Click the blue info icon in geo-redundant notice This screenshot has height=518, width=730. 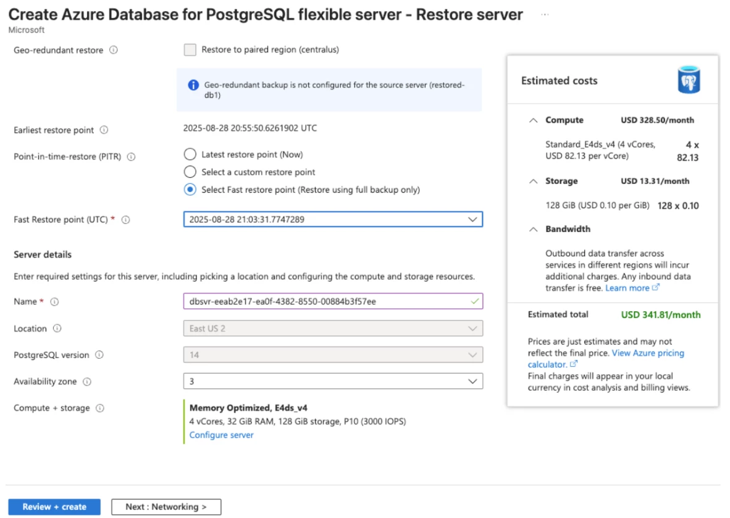pos(193,85)
